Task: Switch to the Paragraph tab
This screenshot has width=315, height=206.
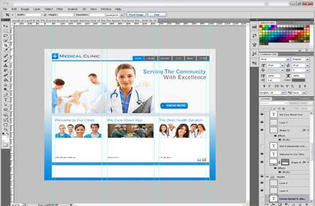Action: tap(287, 54)
